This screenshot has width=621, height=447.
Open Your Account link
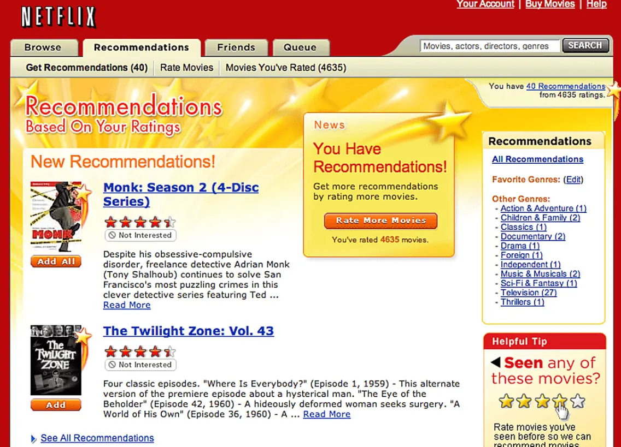485,4
